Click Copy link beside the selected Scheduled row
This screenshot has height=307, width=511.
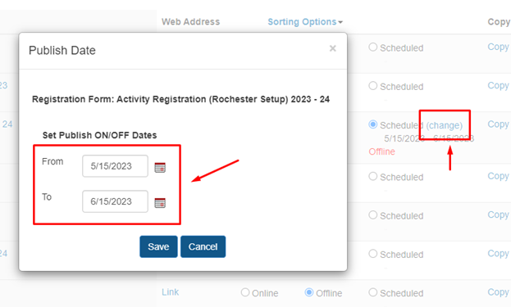pos(499,124)
